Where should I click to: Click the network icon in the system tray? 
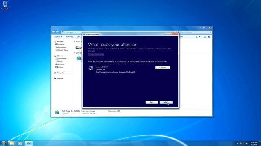pyautogui.click(x=244, y=143)
